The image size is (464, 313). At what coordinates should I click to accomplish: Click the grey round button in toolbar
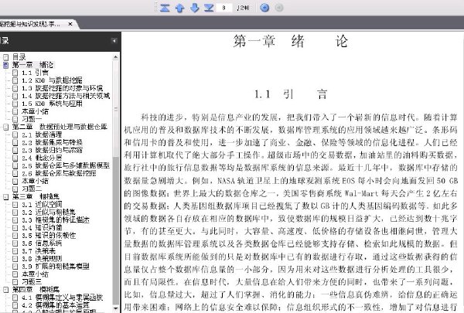[x=278, y=8]
